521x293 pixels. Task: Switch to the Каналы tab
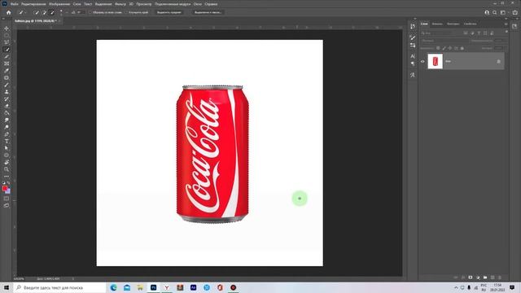click(437, 24)
